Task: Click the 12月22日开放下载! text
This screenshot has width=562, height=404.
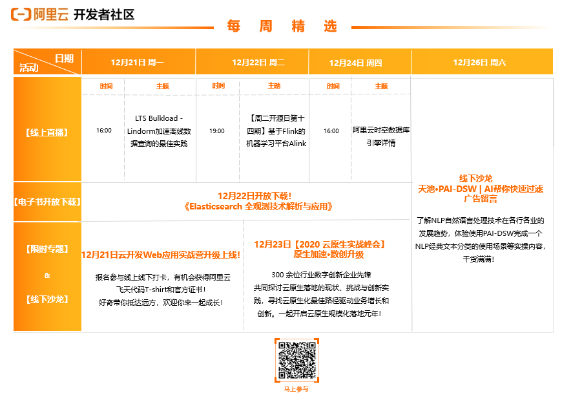Action: (255, 196)
